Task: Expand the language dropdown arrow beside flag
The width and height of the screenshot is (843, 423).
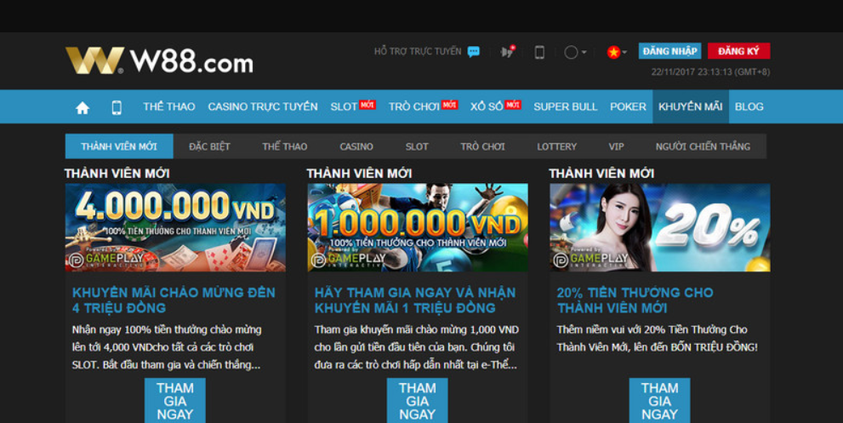Action: pyautogui.click(x=624, y=53)
